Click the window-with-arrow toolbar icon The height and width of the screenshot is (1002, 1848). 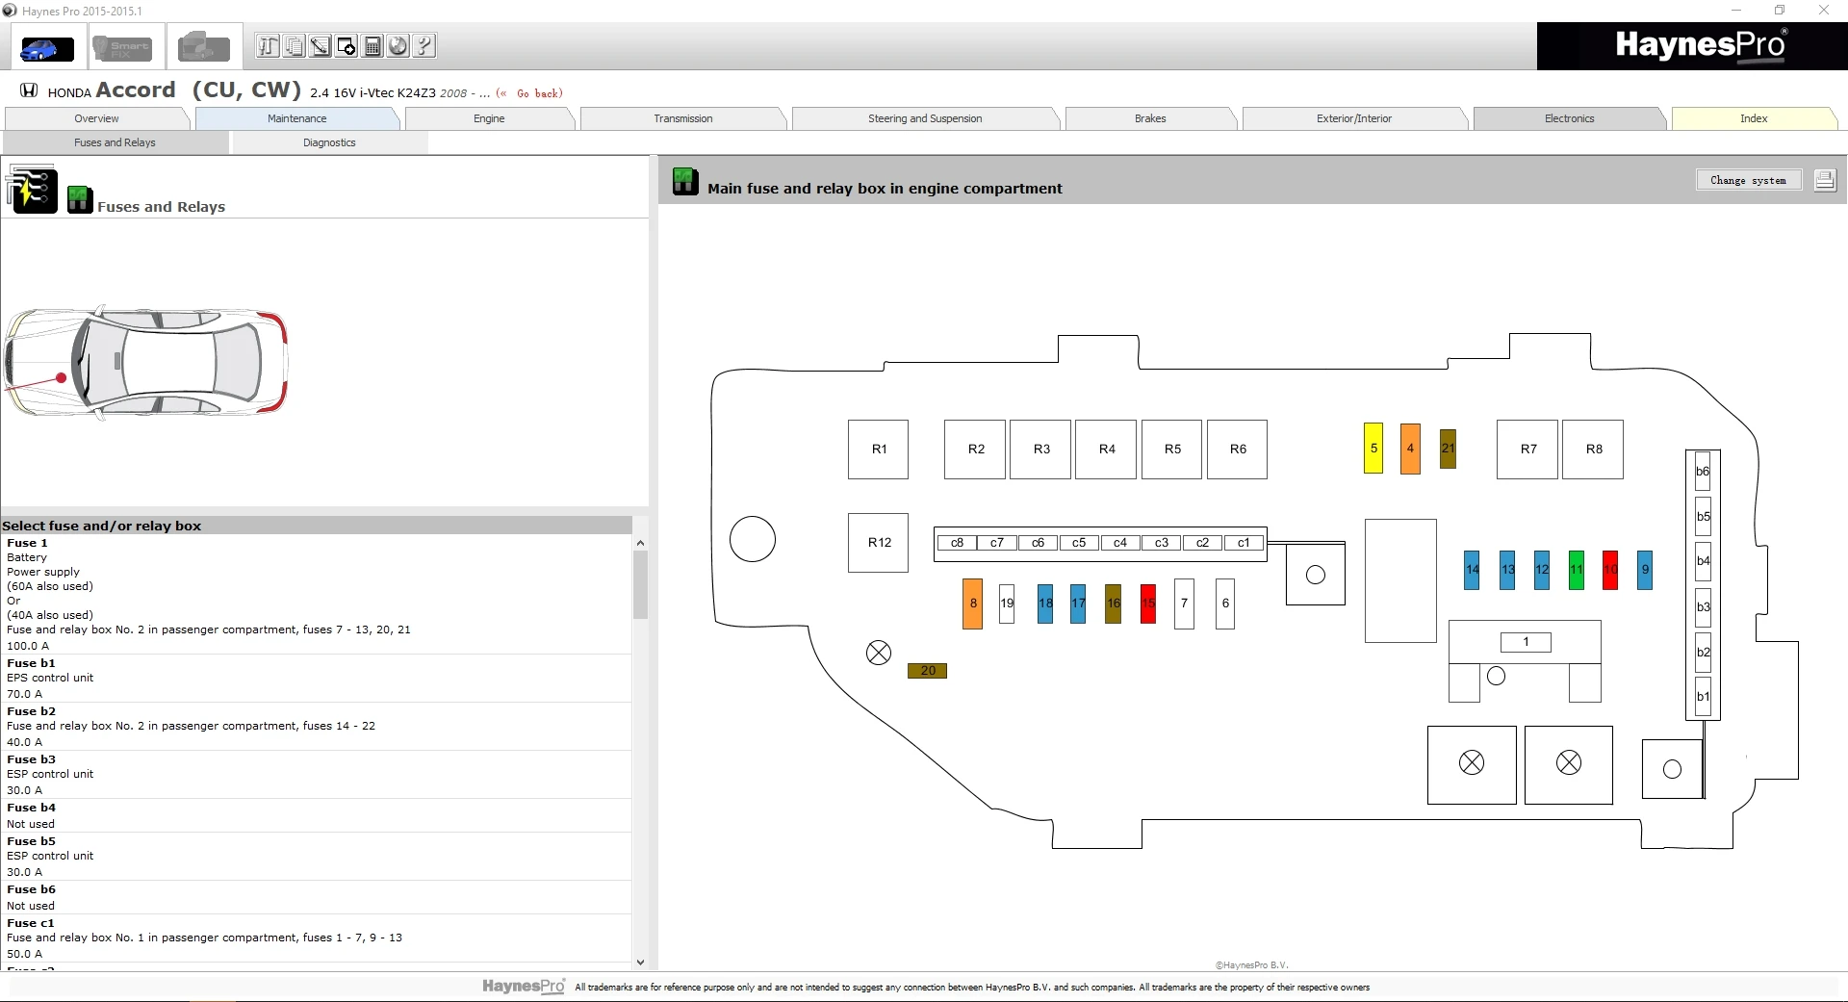tap(346, 45)
